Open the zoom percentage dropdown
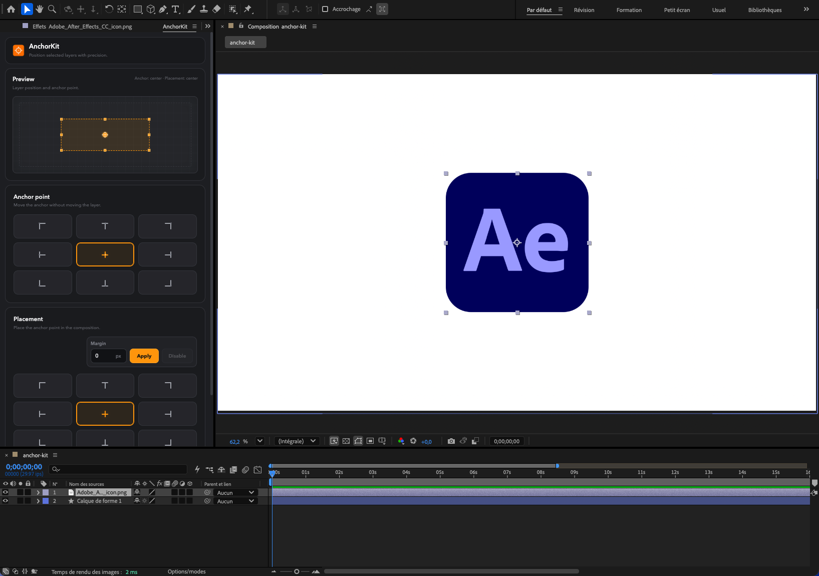 [x=260, y=441]
